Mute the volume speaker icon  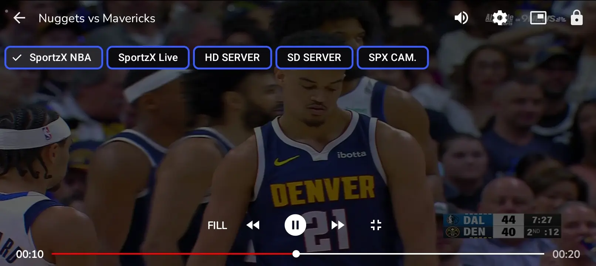coord(461,18)
